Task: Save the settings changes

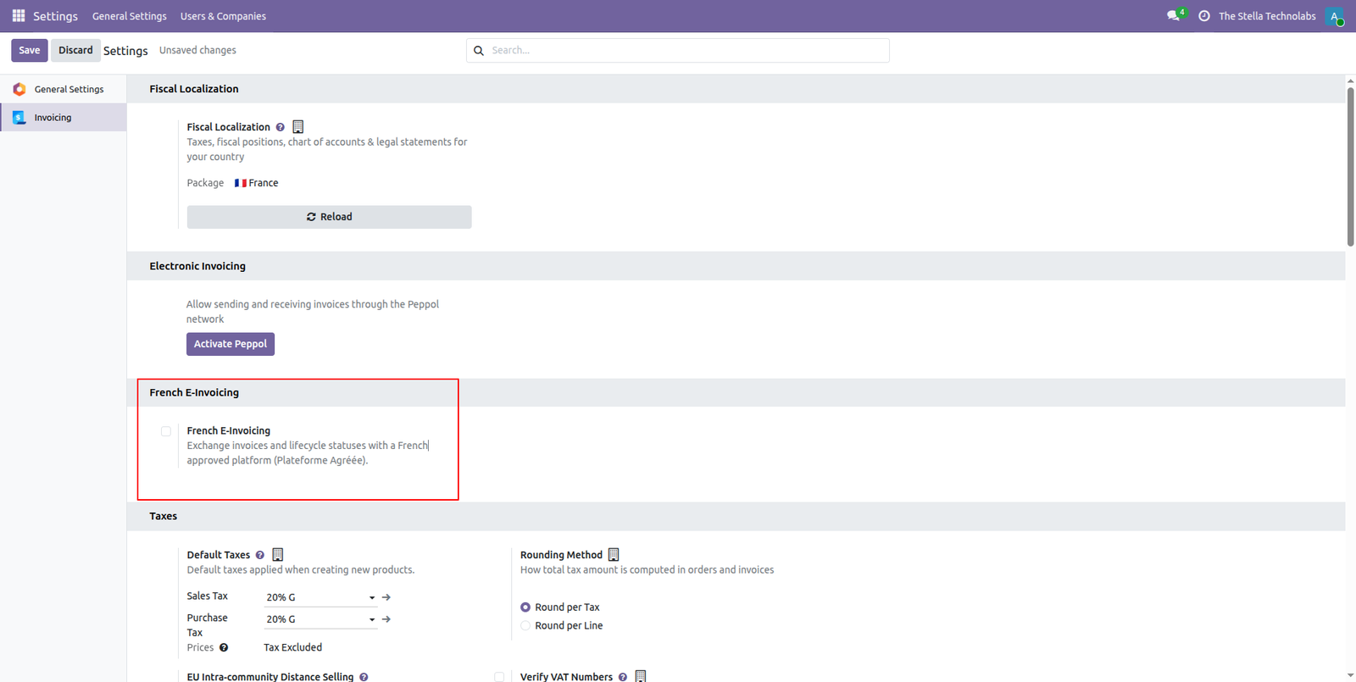Action: tap(30, 51)
